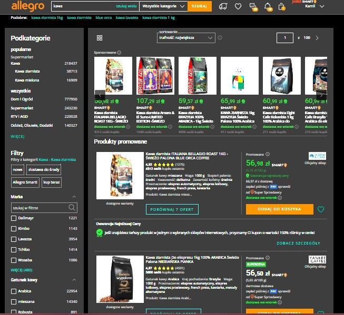This screenshot has width=344, height=315.
Task: Add Italiana Bellagio coffee to favorites heart
Action: [321, 209]
